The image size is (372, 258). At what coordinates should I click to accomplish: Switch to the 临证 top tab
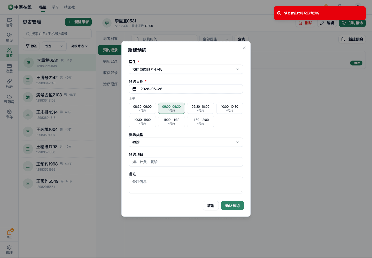(x=43, y=7)
